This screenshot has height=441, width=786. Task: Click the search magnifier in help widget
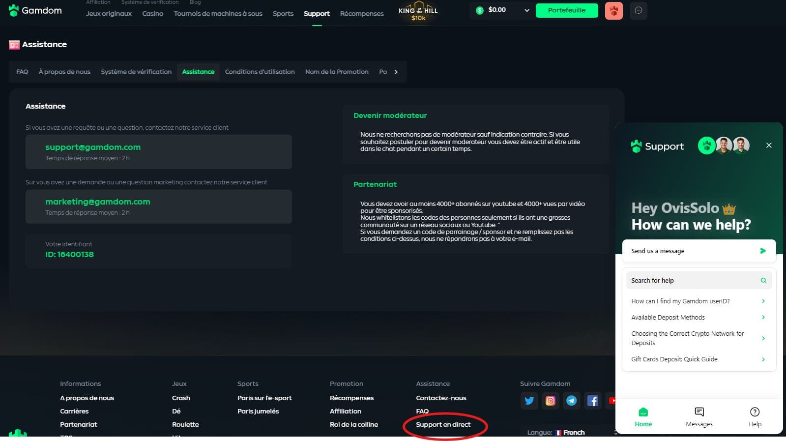pos(763,280)
